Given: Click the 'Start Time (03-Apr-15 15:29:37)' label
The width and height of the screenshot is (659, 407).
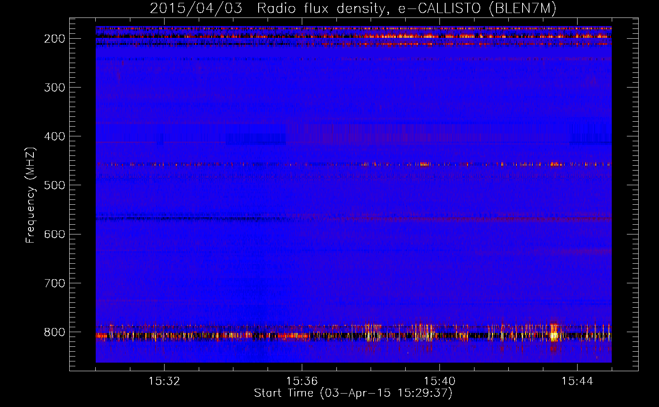Looking at the screenshot, I should point(353,393).
